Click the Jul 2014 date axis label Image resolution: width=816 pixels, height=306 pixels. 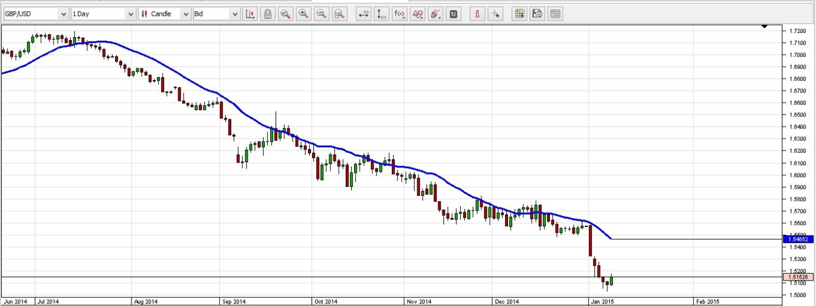(x=48, y=301)
